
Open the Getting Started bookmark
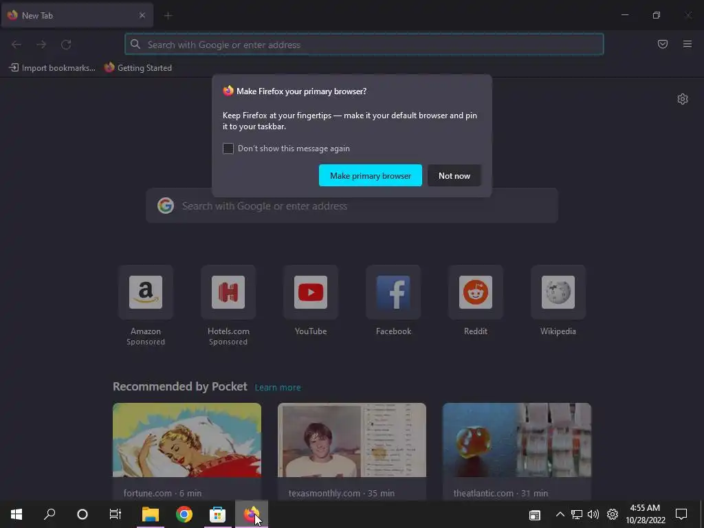pyautogui.click(x=138, y=68)
